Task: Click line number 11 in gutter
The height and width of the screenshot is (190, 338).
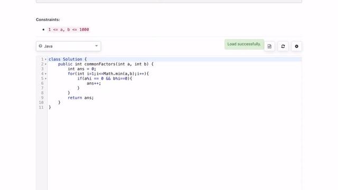Action: 41,107
